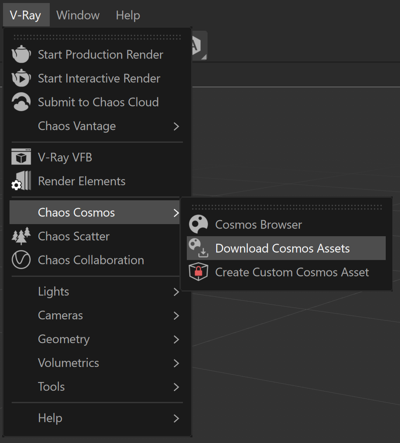Expand the Help submenu arrow in the V-Ray menu
The width and height of the screenshot is (400, 443).
pyautogui.click(x=176, y=418)
